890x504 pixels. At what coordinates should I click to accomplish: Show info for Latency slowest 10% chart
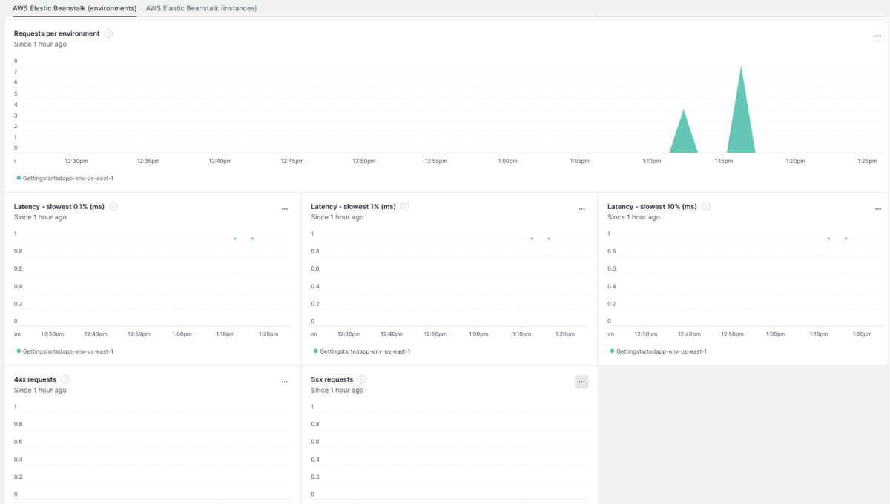tap(705, 207)
